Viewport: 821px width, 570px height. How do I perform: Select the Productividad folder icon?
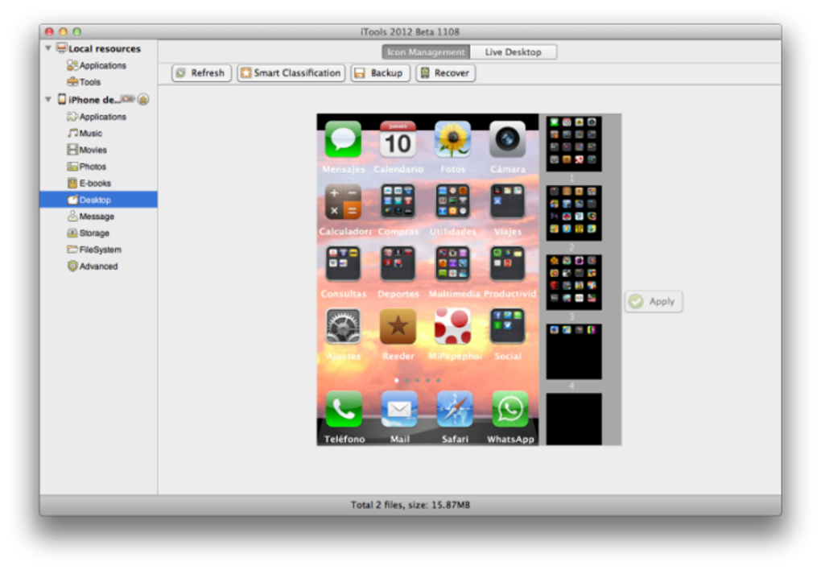tap(507, 264)
